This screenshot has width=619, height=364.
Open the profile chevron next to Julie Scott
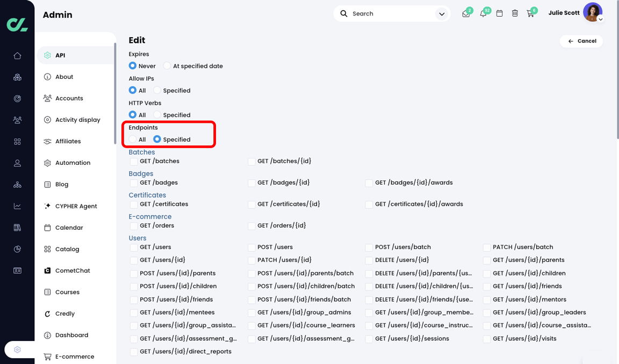[601, 18]
